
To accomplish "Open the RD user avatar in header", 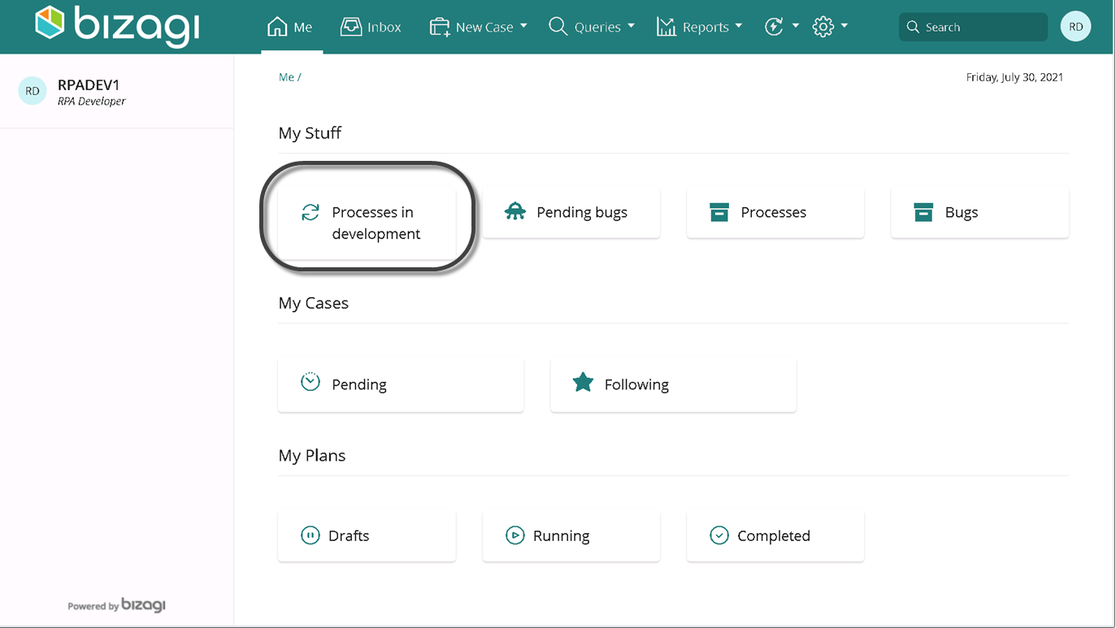I will (1075, 27).
